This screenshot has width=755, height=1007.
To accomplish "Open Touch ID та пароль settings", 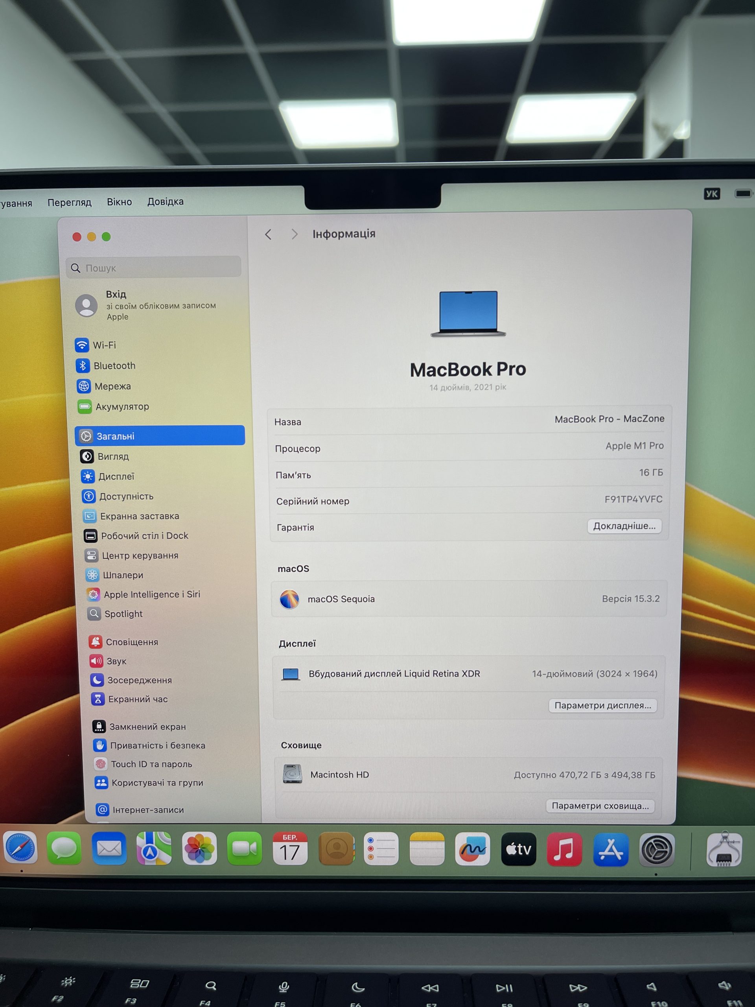I will 144,764.
